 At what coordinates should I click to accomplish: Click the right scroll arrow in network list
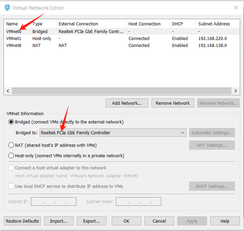(x=236, y=91)
